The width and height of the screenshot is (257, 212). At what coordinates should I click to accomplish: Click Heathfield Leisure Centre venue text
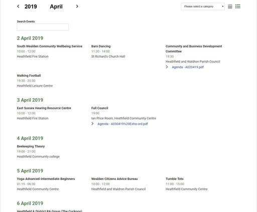point(35,86)
